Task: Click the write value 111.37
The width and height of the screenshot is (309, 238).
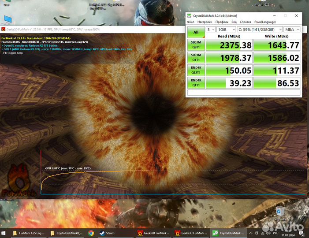Action: coord(277,70)
